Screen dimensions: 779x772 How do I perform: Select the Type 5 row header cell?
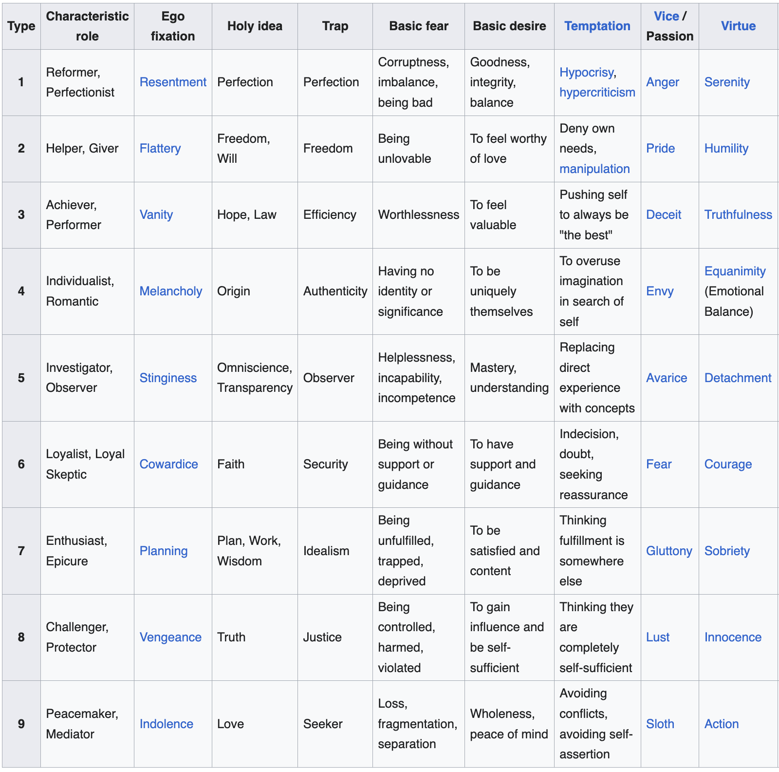pyautogui.click(x=21, y=378)
